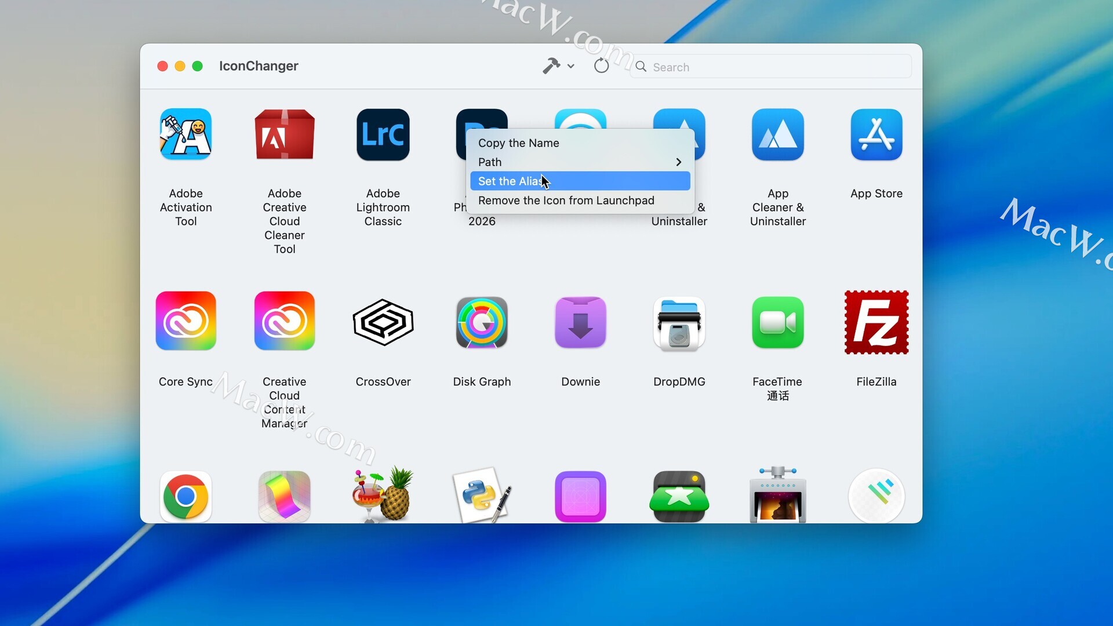1113x626 pixels.
Task: Select the Downie app icon
Action: coord(580,322)
